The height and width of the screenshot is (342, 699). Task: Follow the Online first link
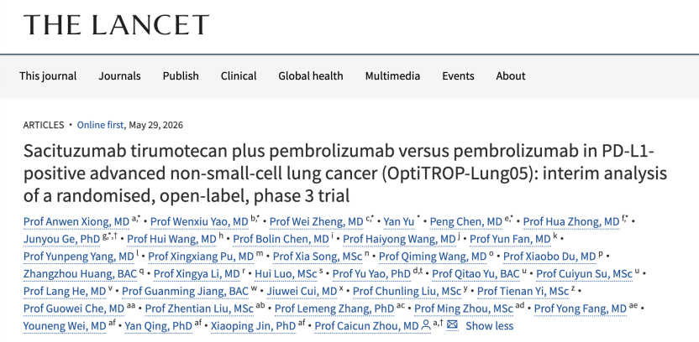click(x=100, y=125)
